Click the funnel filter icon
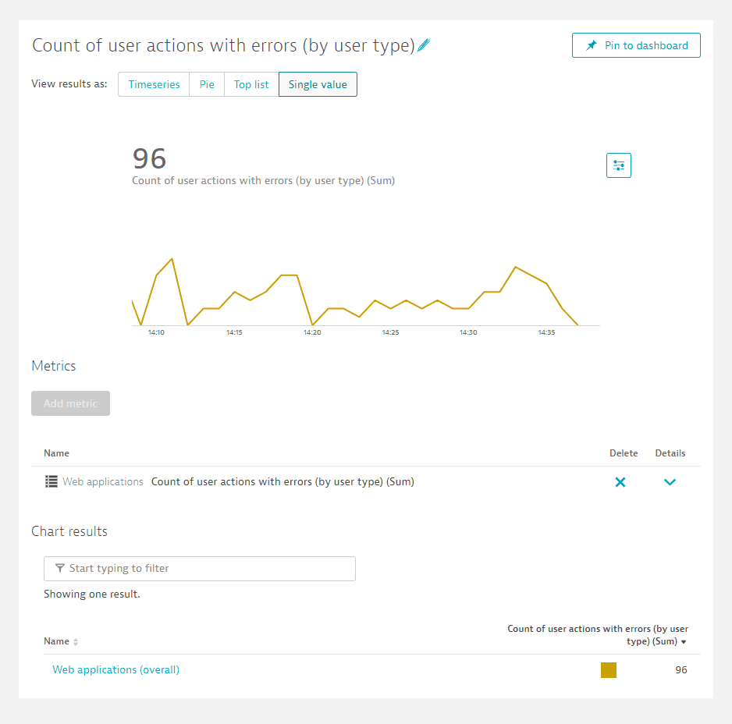This screenshot has width=732, height=724. [60, 568]
